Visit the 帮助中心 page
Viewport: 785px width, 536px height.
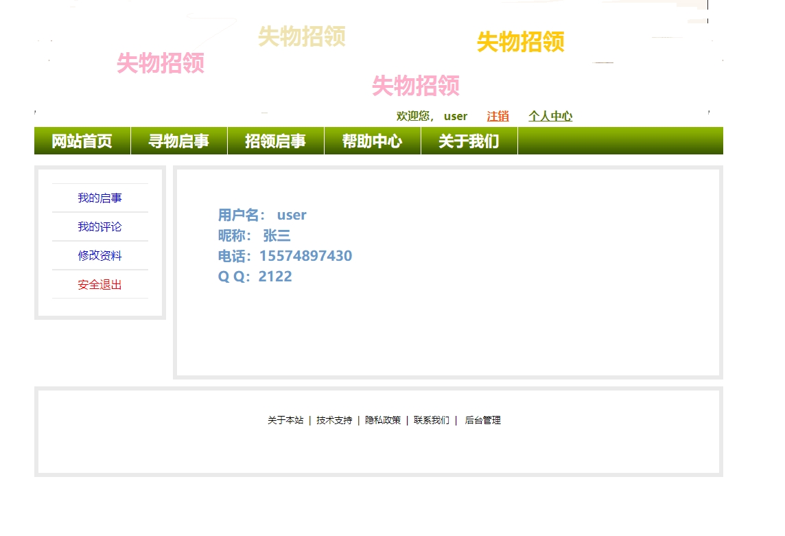pos(372,140)
